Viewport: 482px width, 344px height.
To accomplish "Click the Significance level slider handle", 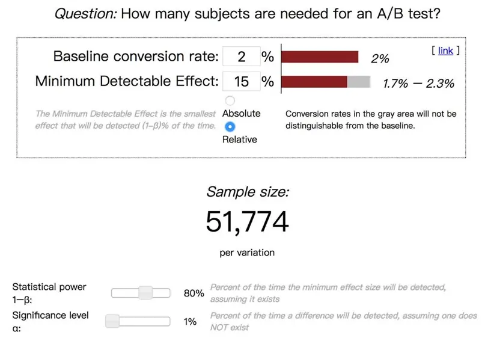I will click(112, 321).
